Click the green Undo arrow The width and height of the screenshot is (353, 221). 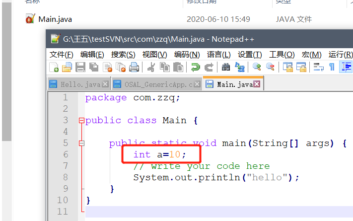click(x=195, y=67)
